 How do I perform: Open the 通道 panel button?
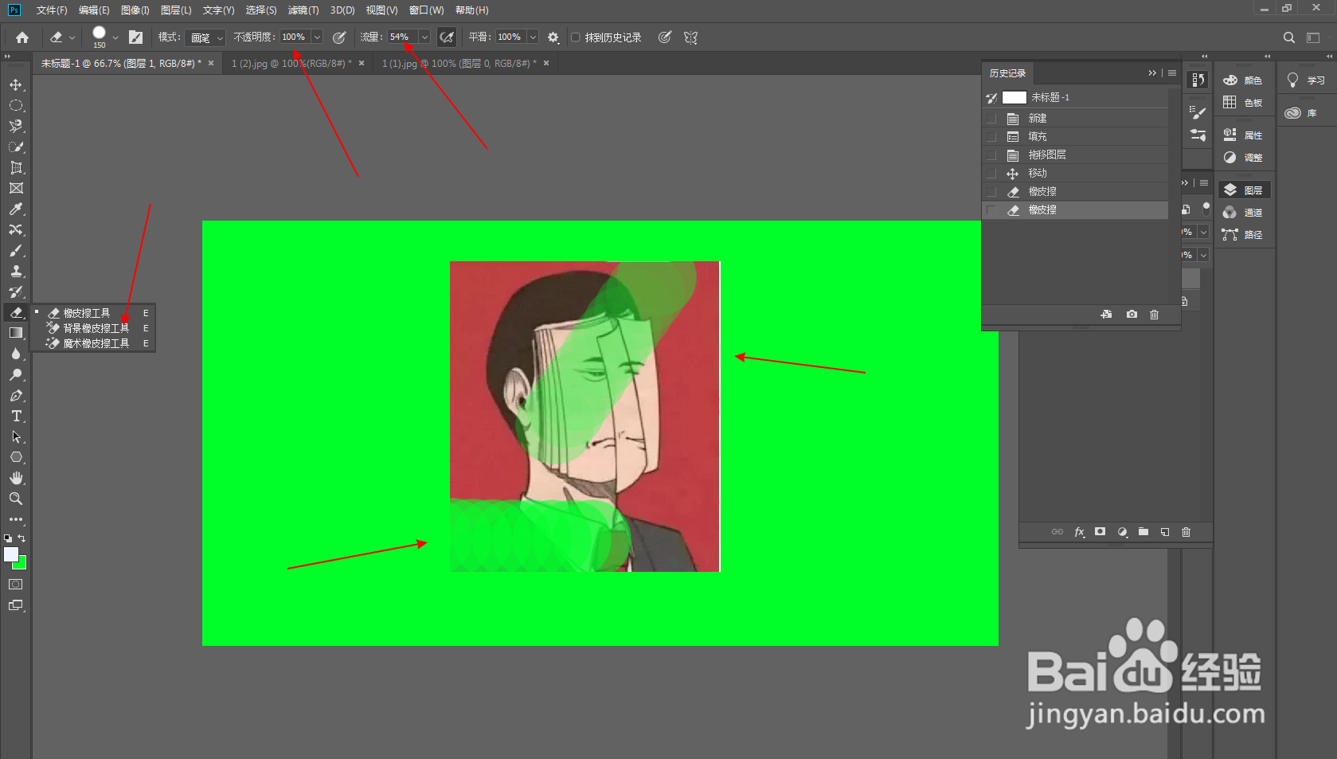coord(1243,213)
